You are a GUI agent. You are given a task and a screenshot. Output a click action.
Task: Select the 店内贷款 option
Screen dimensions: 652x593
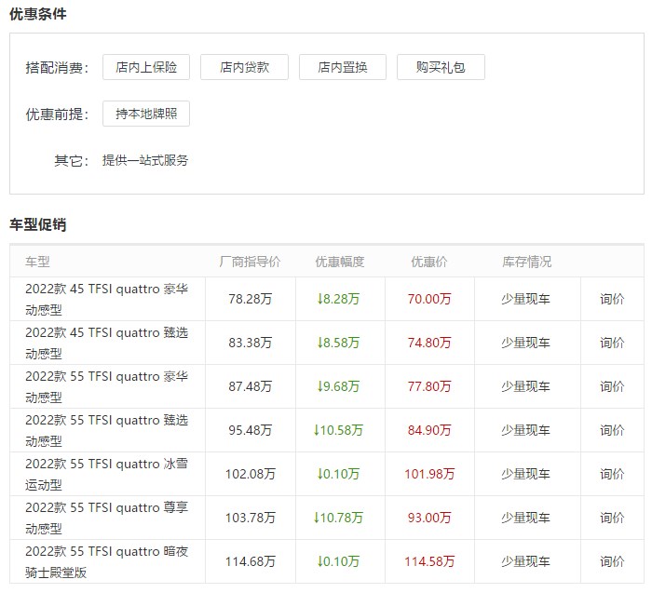tap(244, 67)
